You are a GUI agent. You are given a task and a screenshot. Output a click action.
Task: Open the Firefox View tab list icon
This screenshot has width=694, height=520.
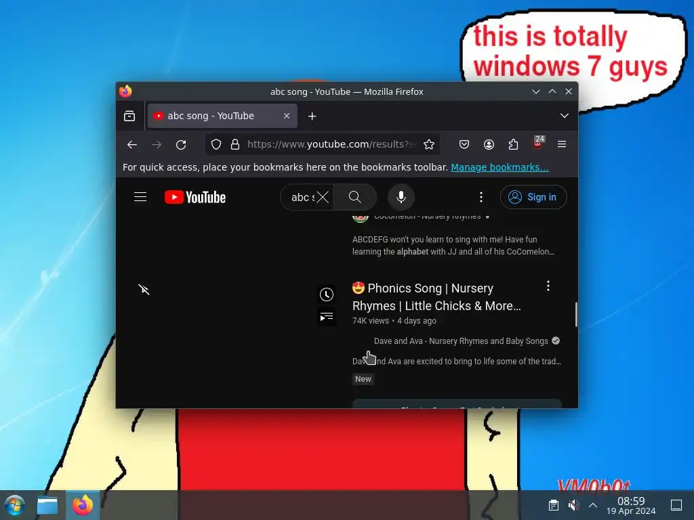[129, 116]
